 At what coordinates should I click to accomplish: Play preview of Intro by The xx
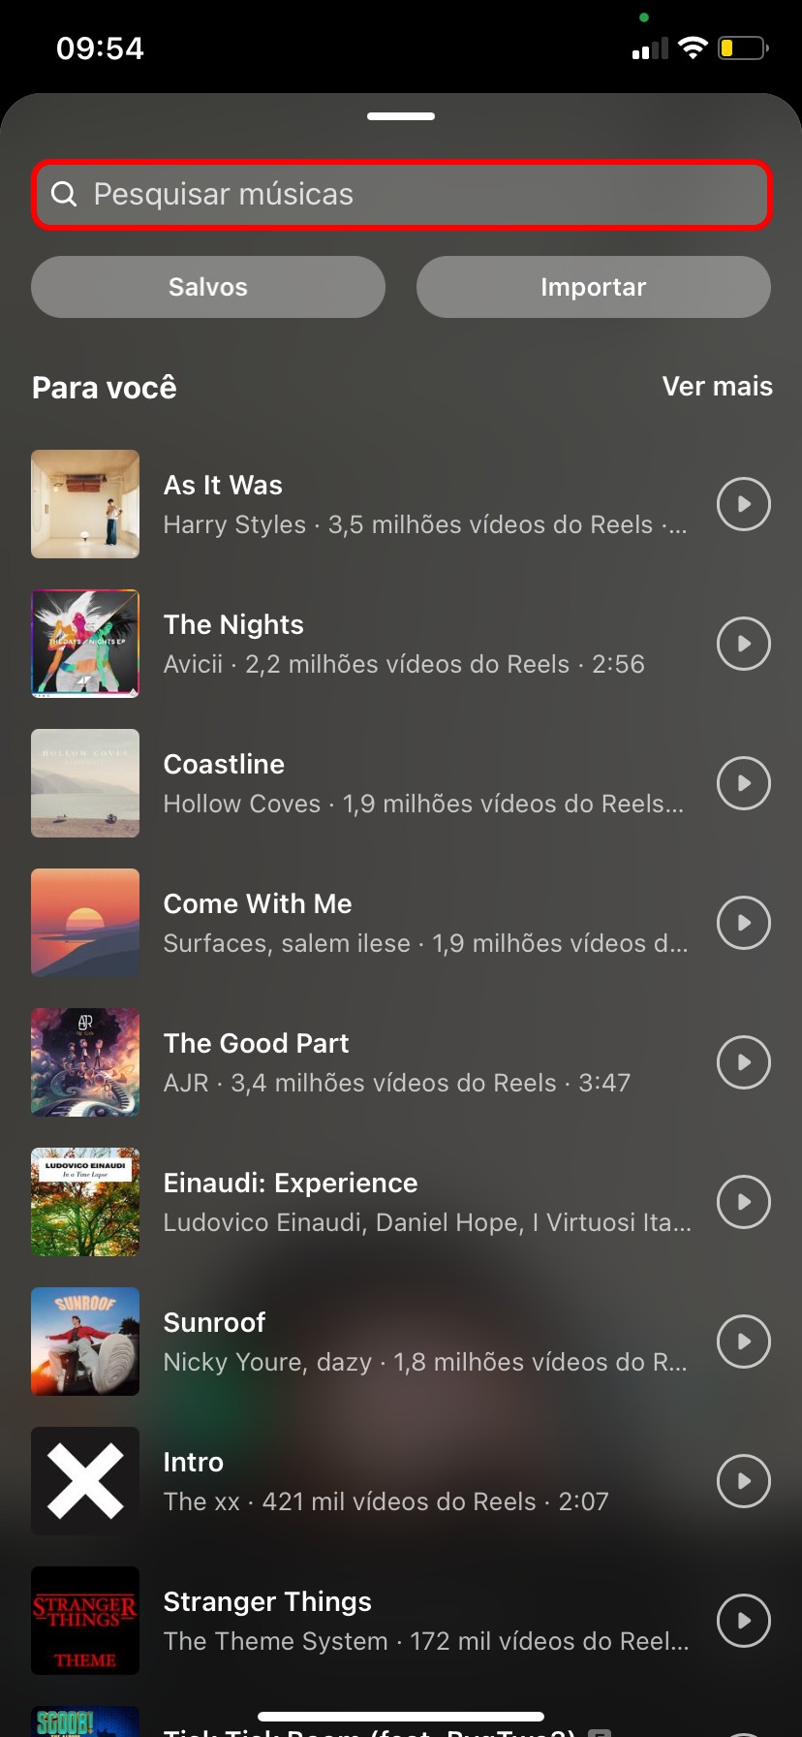[x=743, y=1481]
